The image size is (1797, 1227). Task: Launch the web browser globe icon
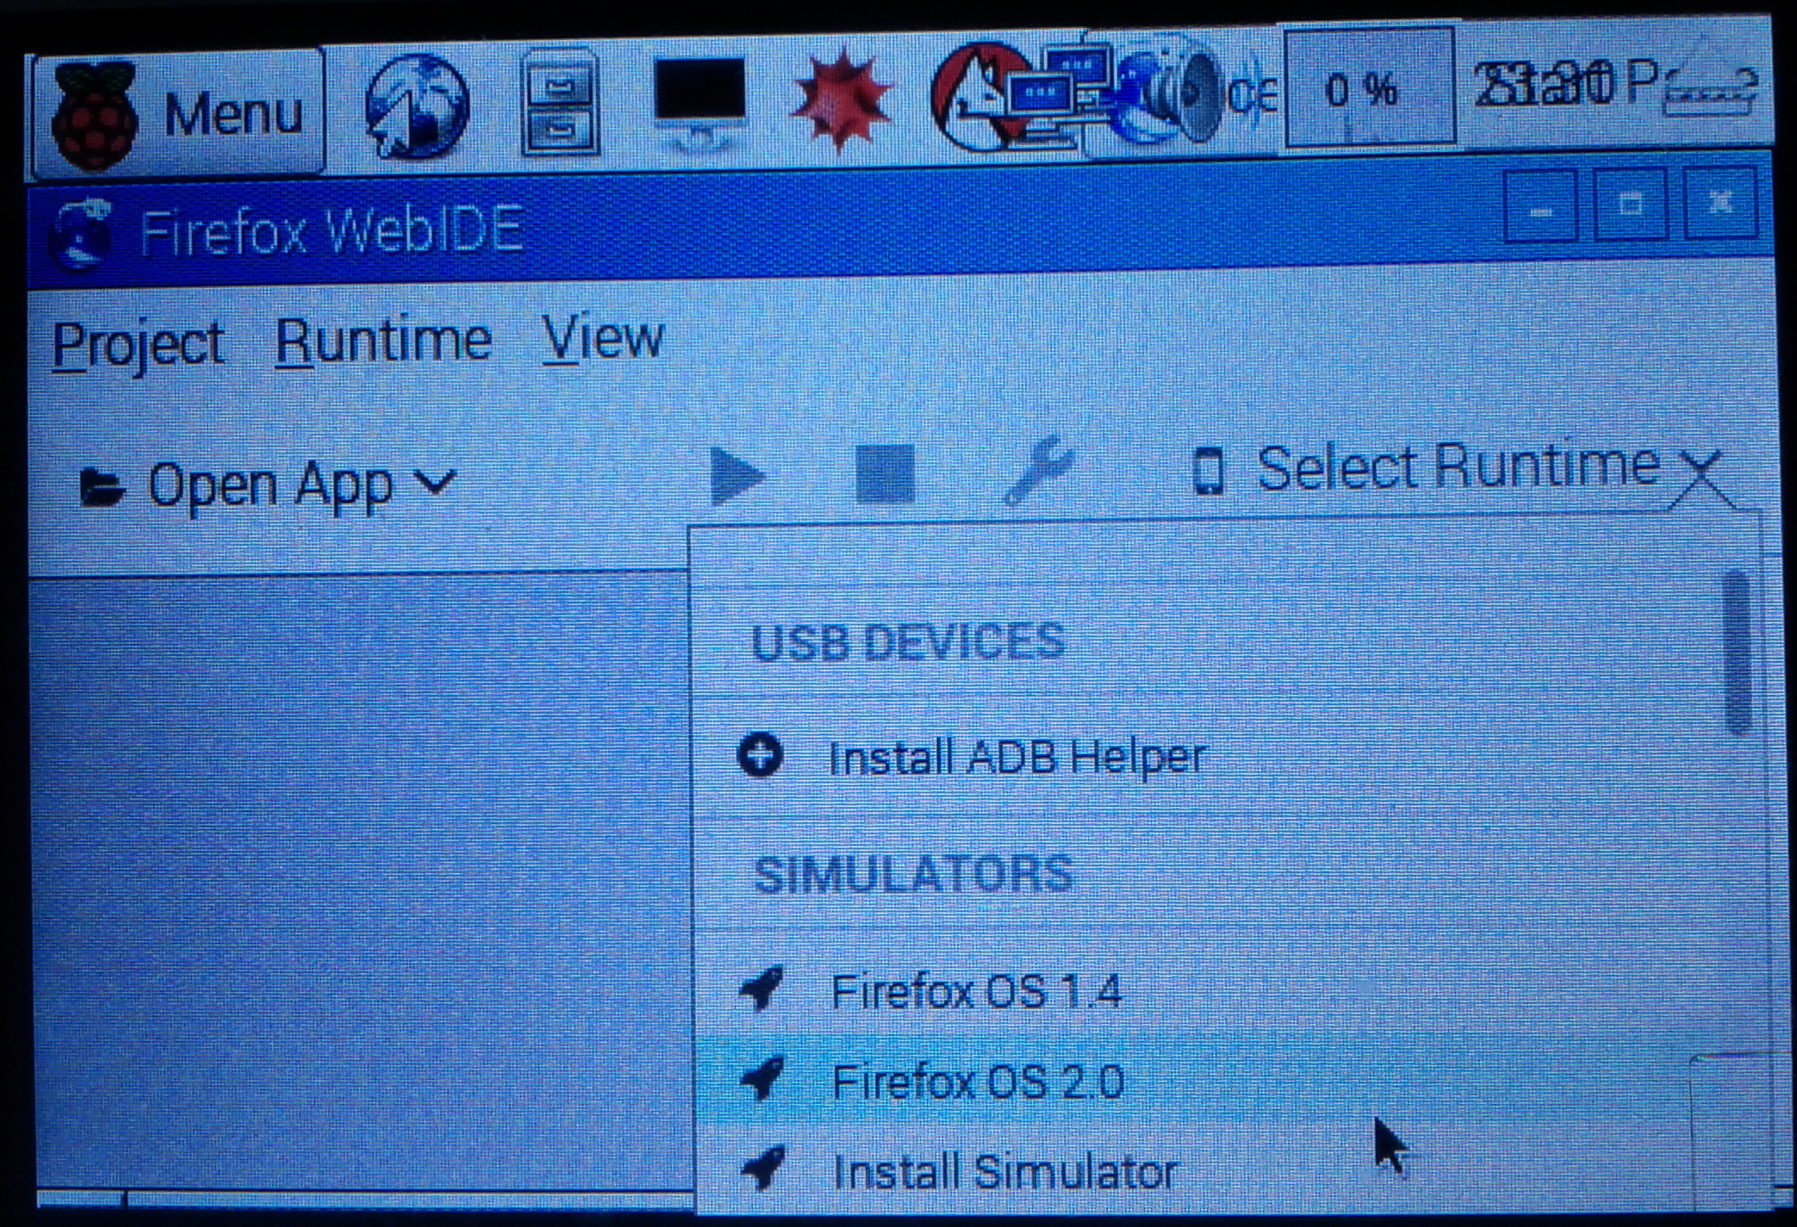(x=416, y=106)
